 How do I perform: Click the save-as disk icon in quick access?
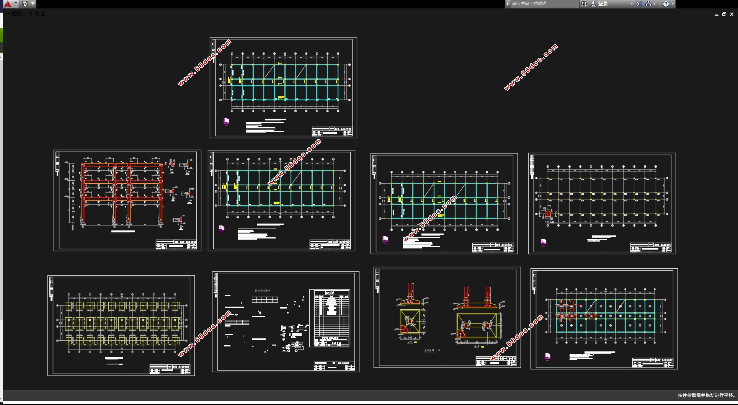(25, 4)
